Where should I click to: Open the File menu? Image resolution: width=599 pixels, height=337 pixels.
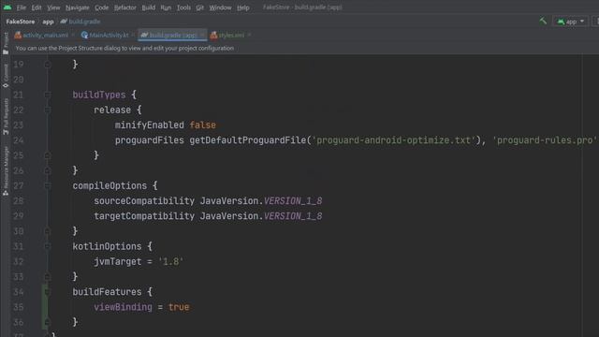(x=22, y=7)
